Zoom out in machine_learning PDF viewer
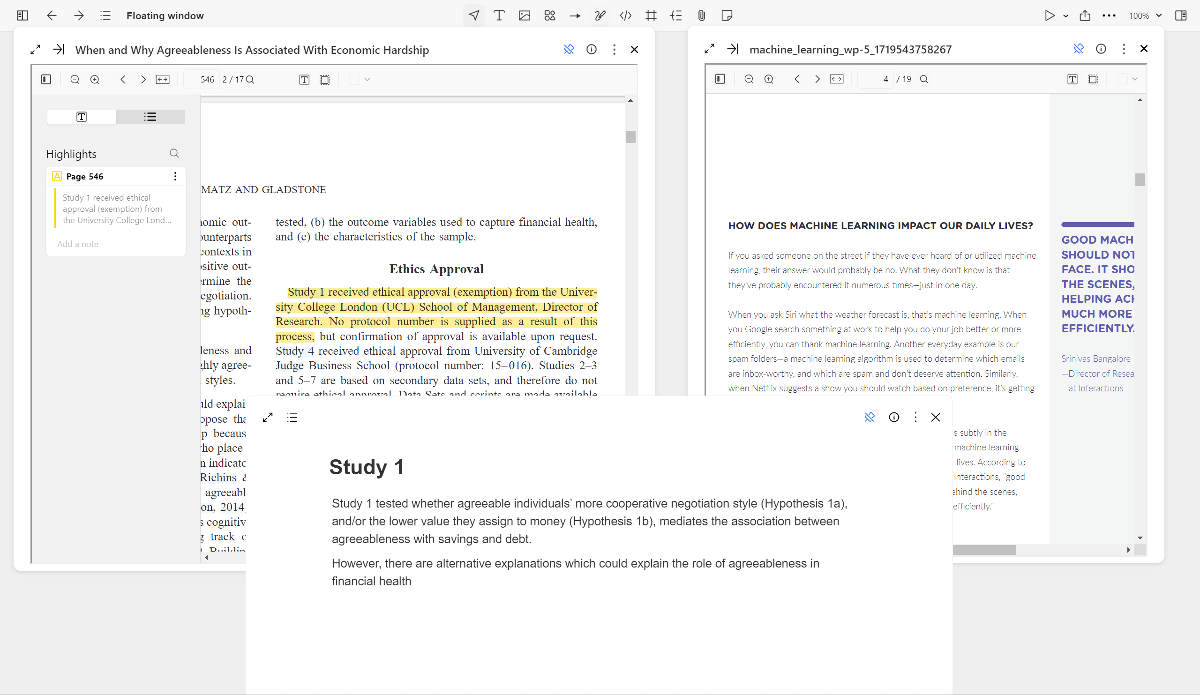 749,79
